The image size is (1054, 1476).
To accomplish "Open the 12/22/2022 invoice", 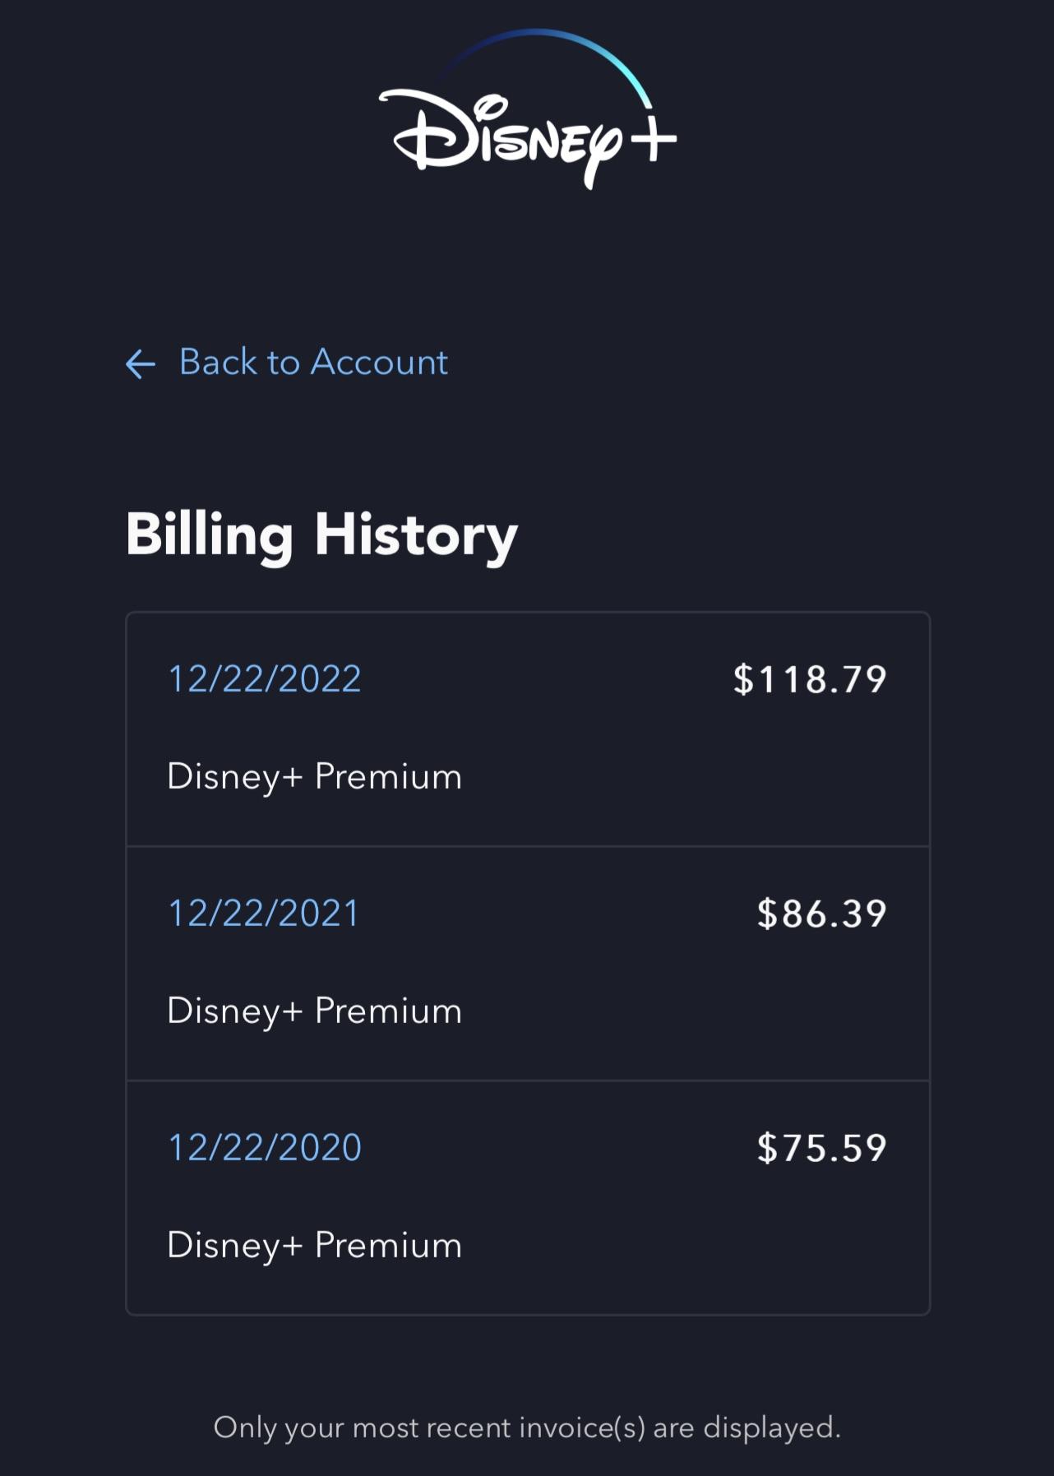I will click(263, 678).
